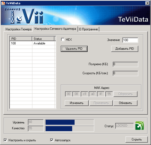Click the Качество signal progress bar
The height and width of the screenshot is (145, 151).
point(70,129)
